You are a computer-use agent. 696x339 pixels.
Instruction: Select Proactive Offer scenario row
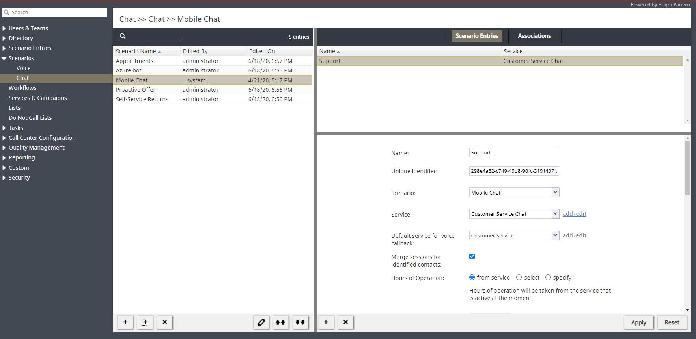[x=213, y=90]
